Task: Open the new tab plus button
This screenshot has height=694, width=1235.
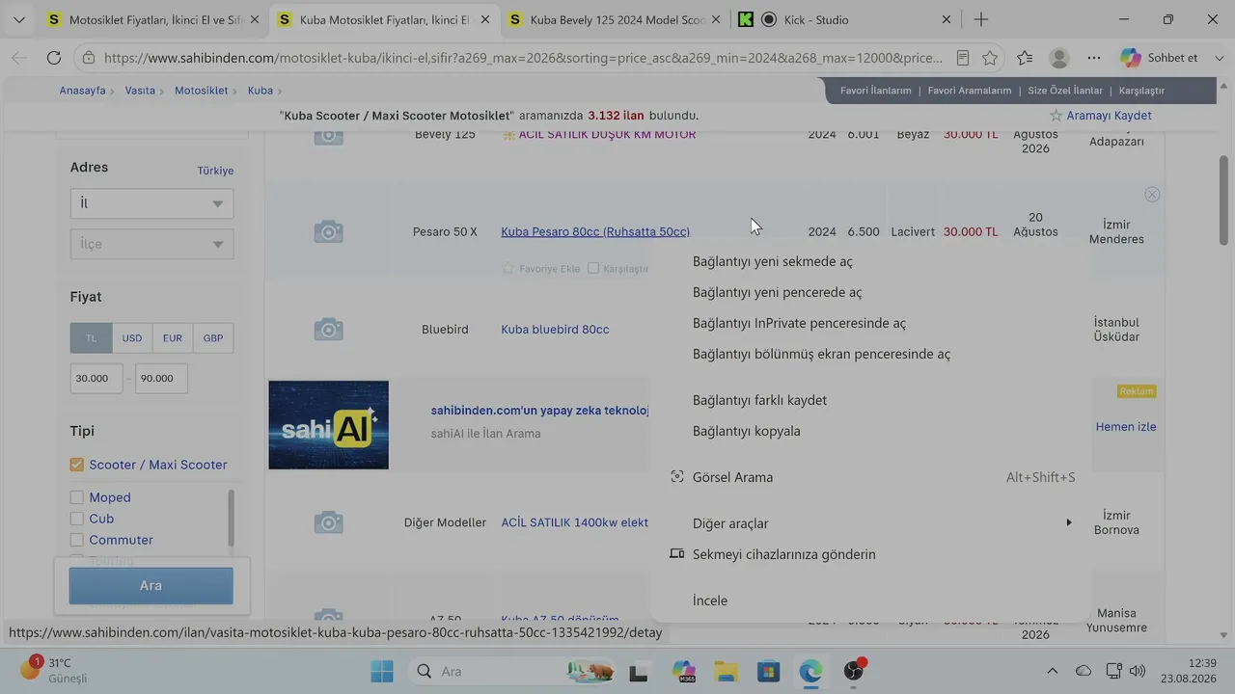Action: click(x=981, y=19)
